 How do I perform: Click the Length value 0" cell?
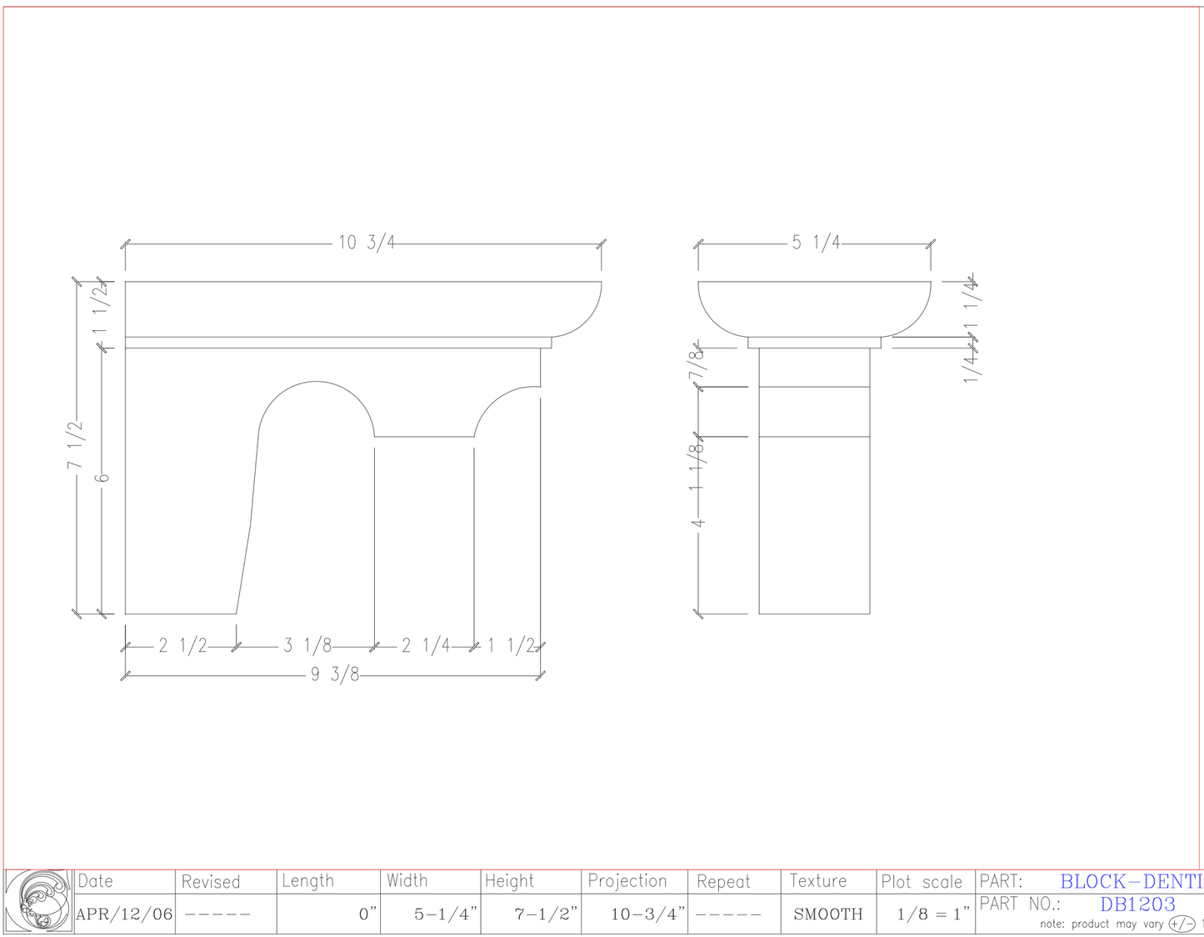pyautogui.click(x=367, y=914)
